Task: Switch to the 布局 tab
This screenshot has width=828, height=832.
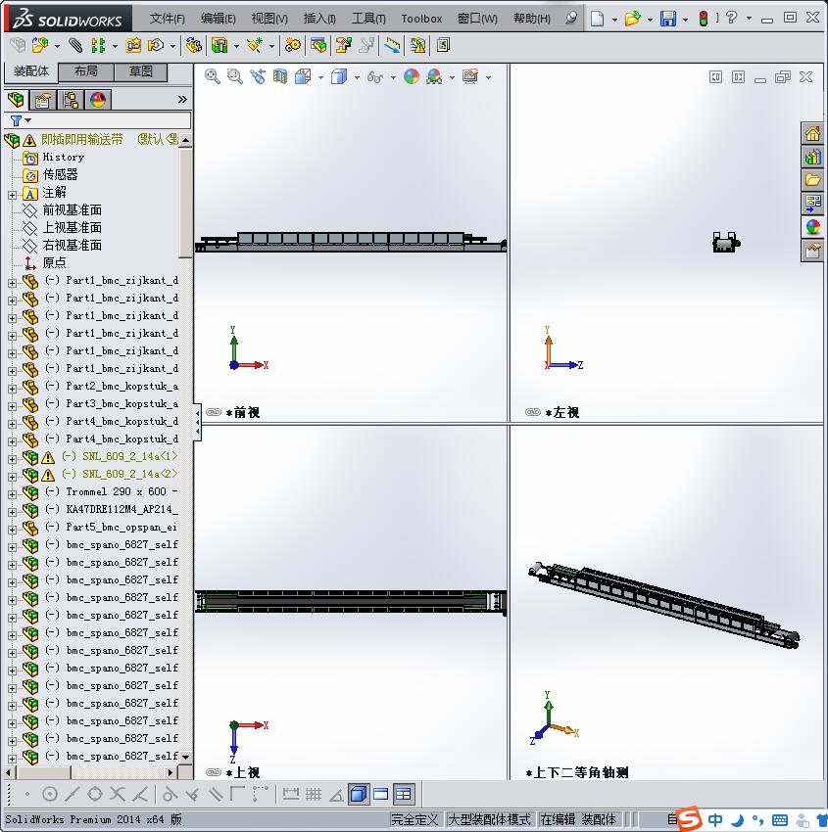Action: (85, 71)
